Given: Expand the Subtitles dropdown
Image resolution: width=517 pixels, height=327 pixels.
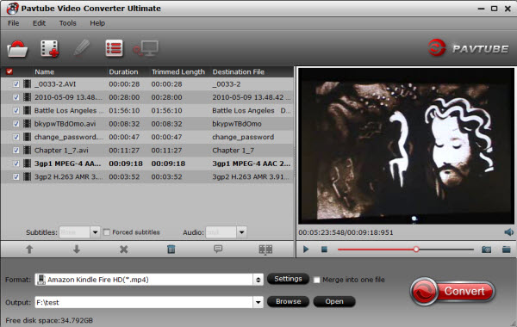Looking at the screenshot, I should point(95,232).
